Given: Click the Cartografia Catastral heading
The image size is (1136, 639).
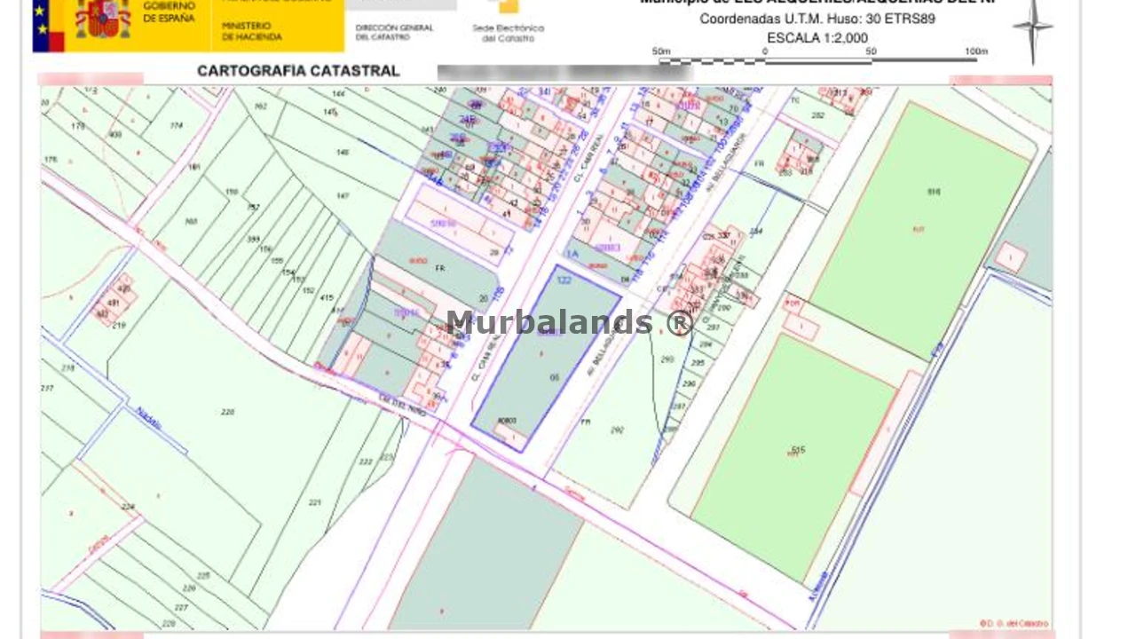Looking at the screenshot, I should pos(298,71).
